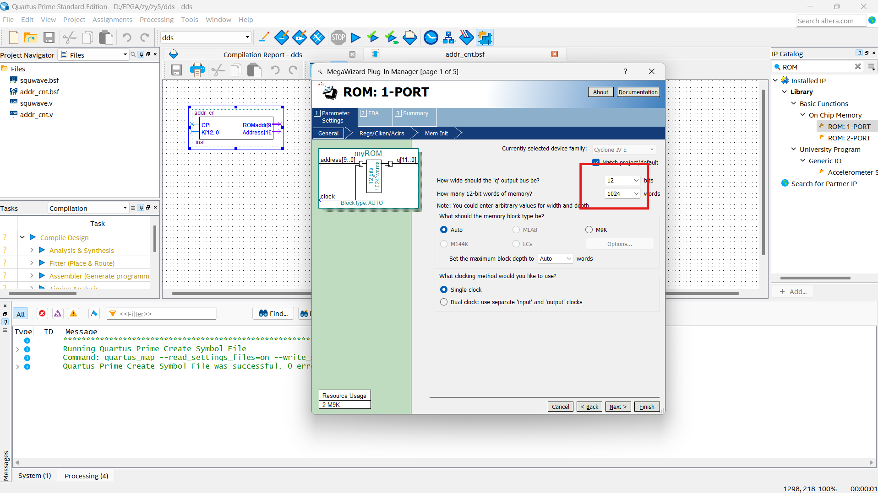Image resolution: width=878 pixels, height=493 pixels.
Task: Click the blue flag suppressed-messages icon
Action: pos(94,313)
